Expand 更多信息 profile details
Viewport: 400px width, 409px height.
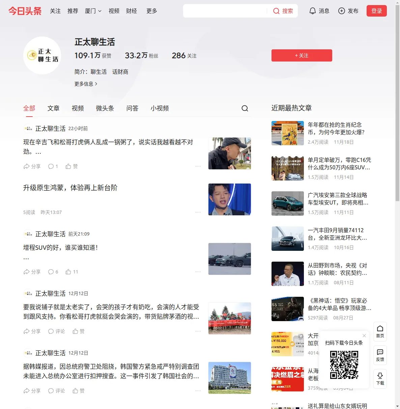click(86, 84)
